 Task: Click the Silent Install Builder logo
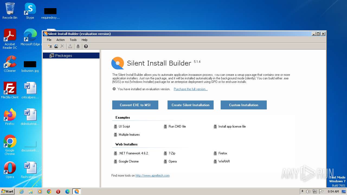pyautogui.click(x=118, y=63)
